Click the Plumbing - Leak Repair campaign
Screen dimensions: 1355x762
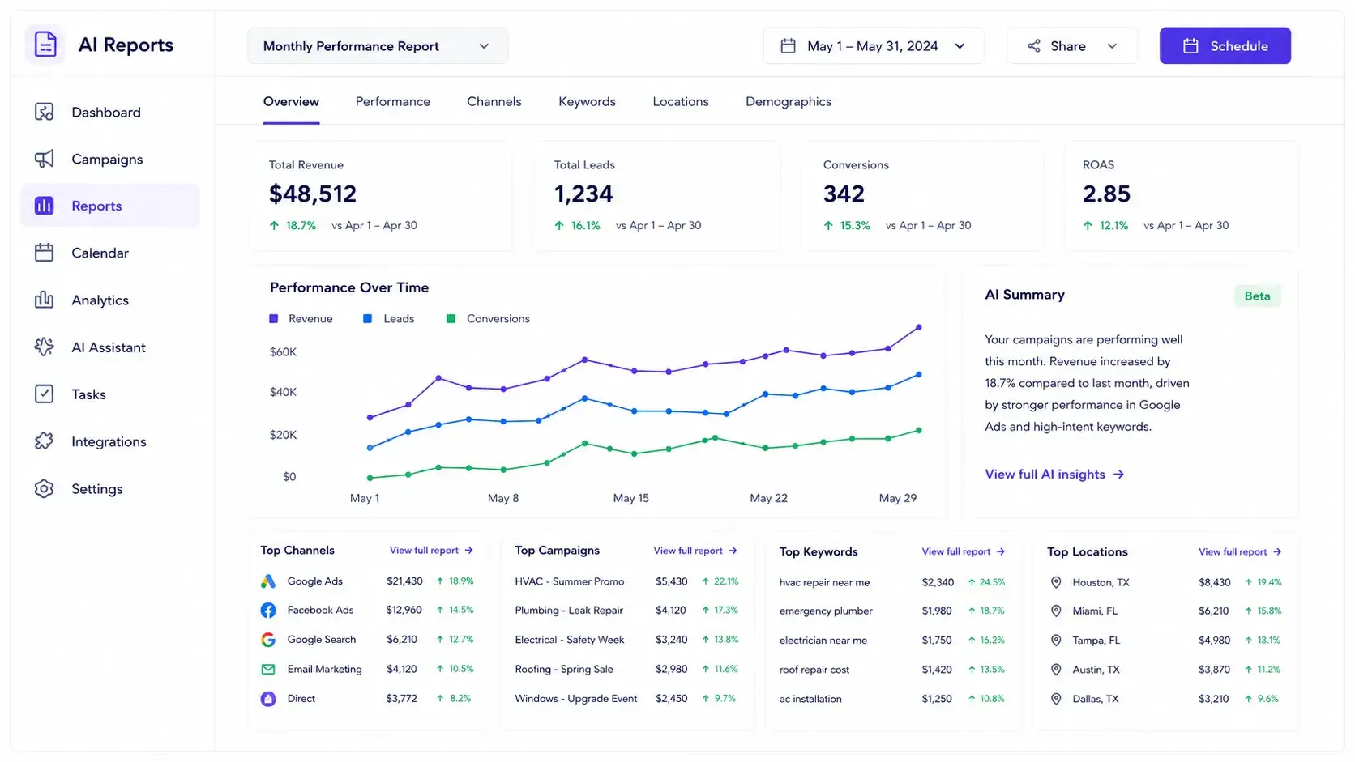(x=569, y=611)
